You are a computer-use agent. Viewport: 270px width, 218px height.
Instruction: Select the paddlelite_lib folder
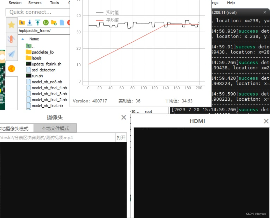click(x=40, y=52)
